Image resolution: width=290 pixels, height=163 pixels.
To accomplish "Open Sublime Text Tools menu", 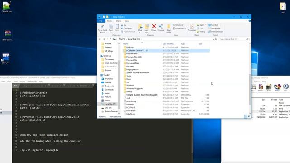I will click(x=15, y=81).
